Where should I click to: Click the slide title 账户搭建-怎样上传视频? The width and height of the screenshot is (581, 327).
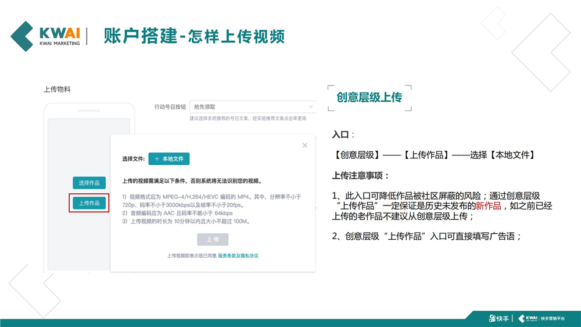[x=194, y=36]
